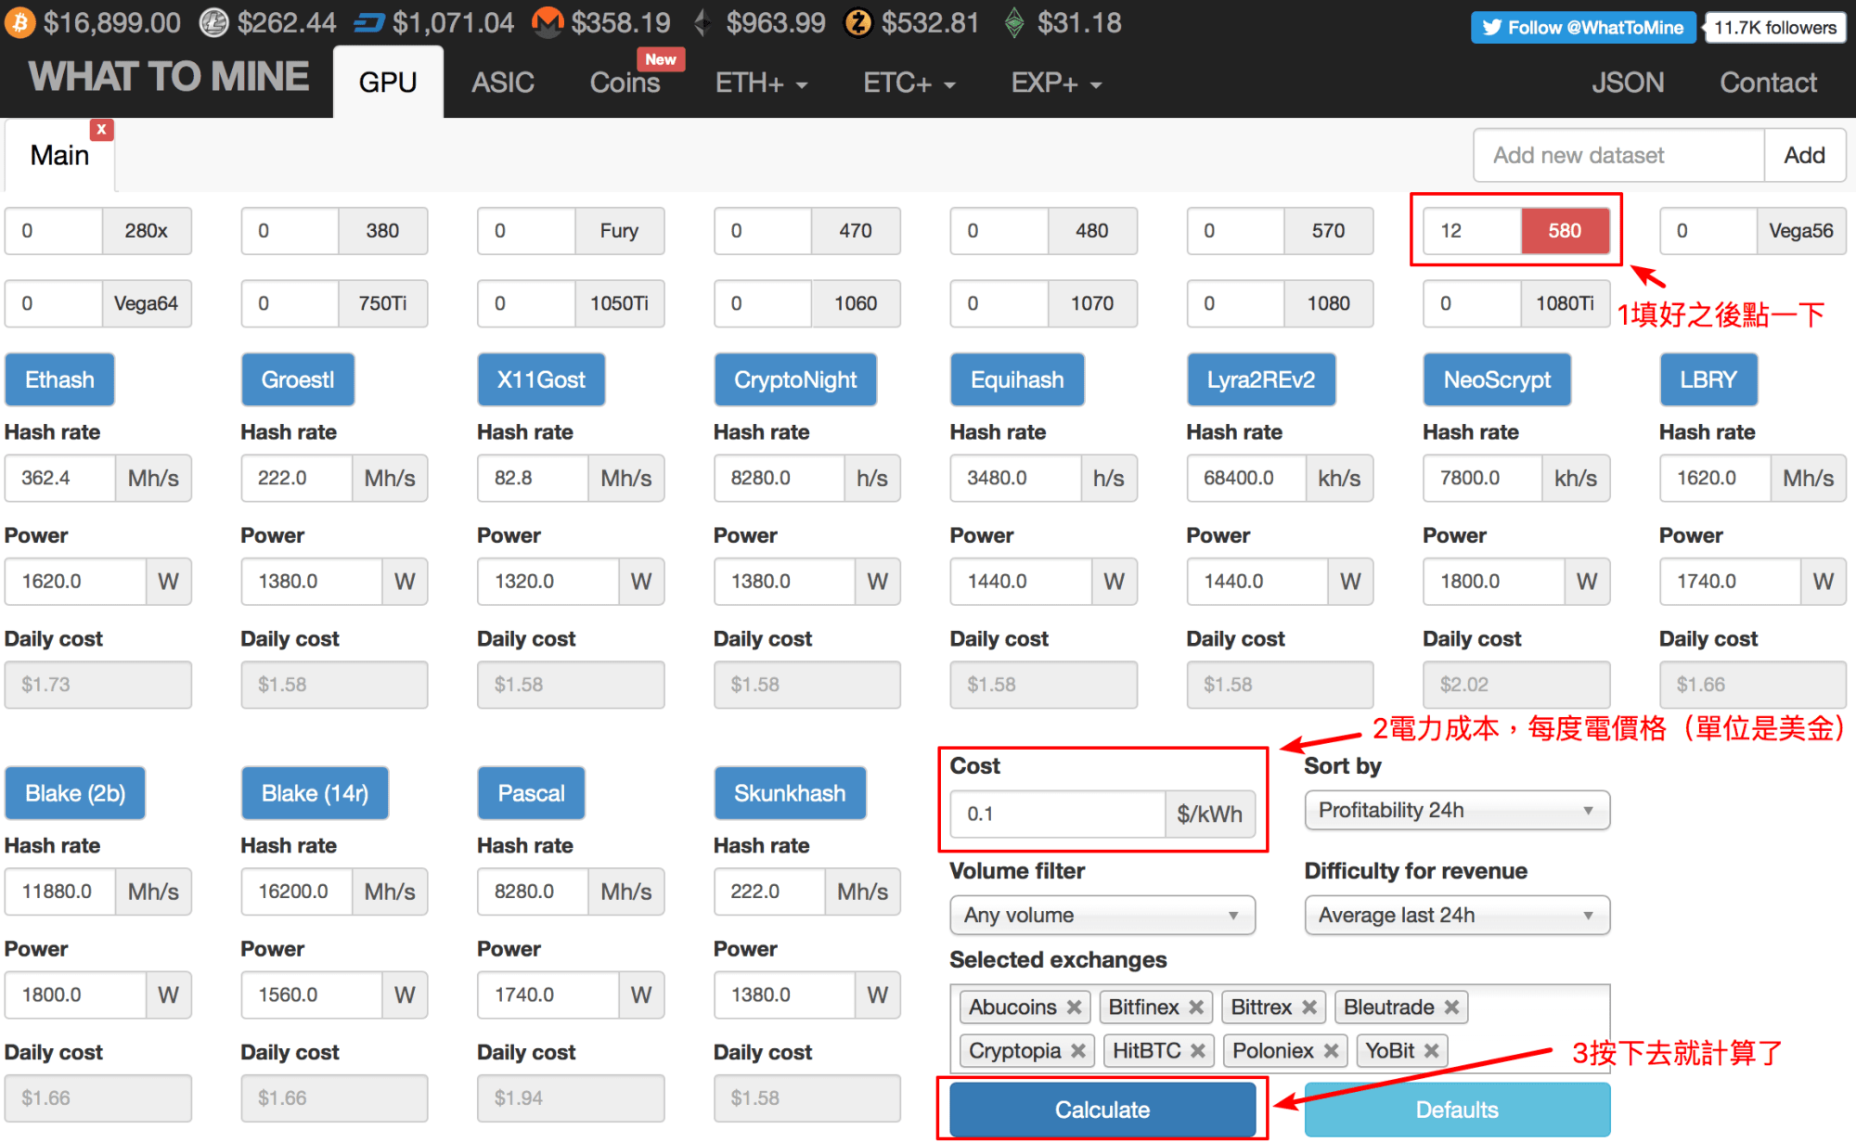
Task: Switch to the GPU tab
Action: point(388,83)
